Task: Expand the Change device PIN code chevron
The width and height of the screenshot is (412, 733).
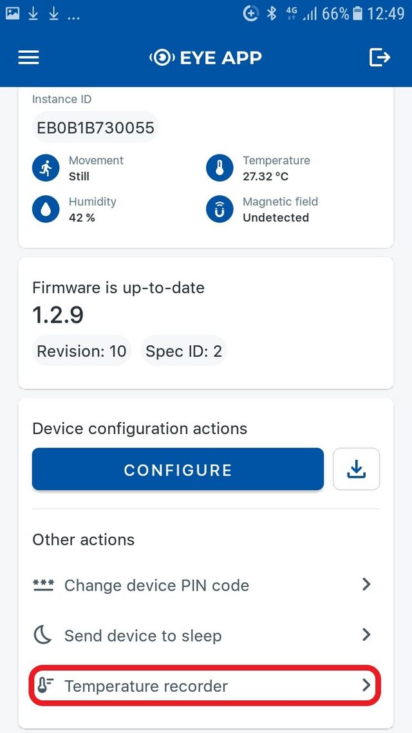Action: pos(366,584)
